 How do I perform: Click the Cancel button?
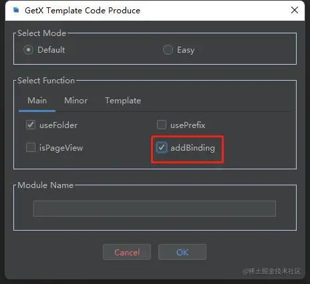(127, 252)
